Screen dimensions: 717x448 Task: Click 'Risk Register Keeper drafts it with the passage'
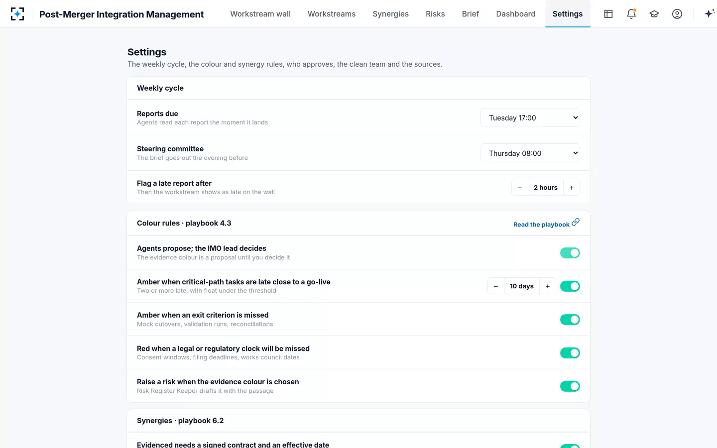(x=205, y=391)
